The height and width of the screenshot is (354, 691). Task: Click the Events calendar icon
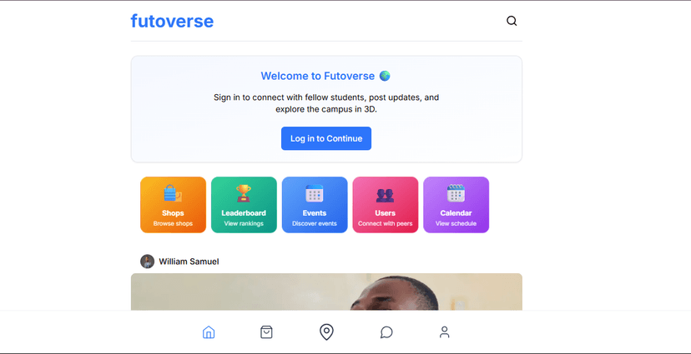(315, 193)
